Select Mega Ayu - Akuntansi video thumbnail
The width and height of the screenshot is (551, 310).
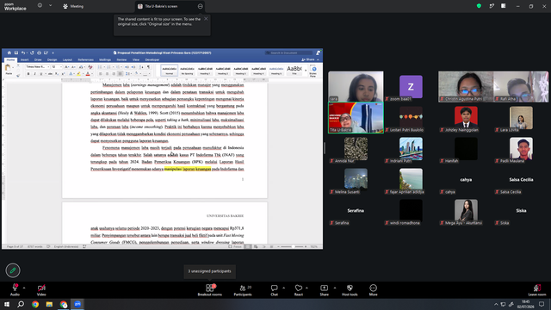466,212
